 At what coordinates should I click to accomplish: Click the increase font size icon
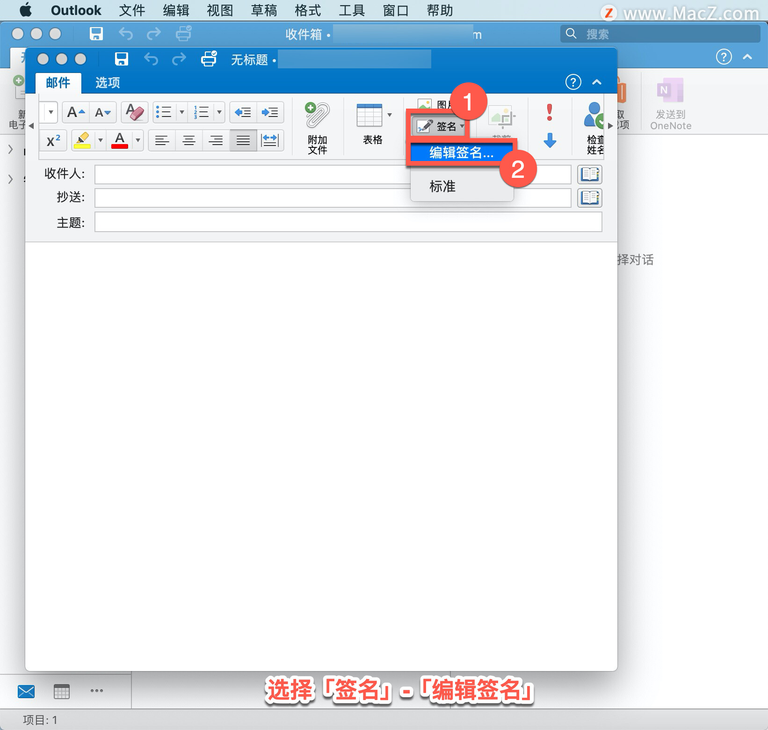pos(76,112)
